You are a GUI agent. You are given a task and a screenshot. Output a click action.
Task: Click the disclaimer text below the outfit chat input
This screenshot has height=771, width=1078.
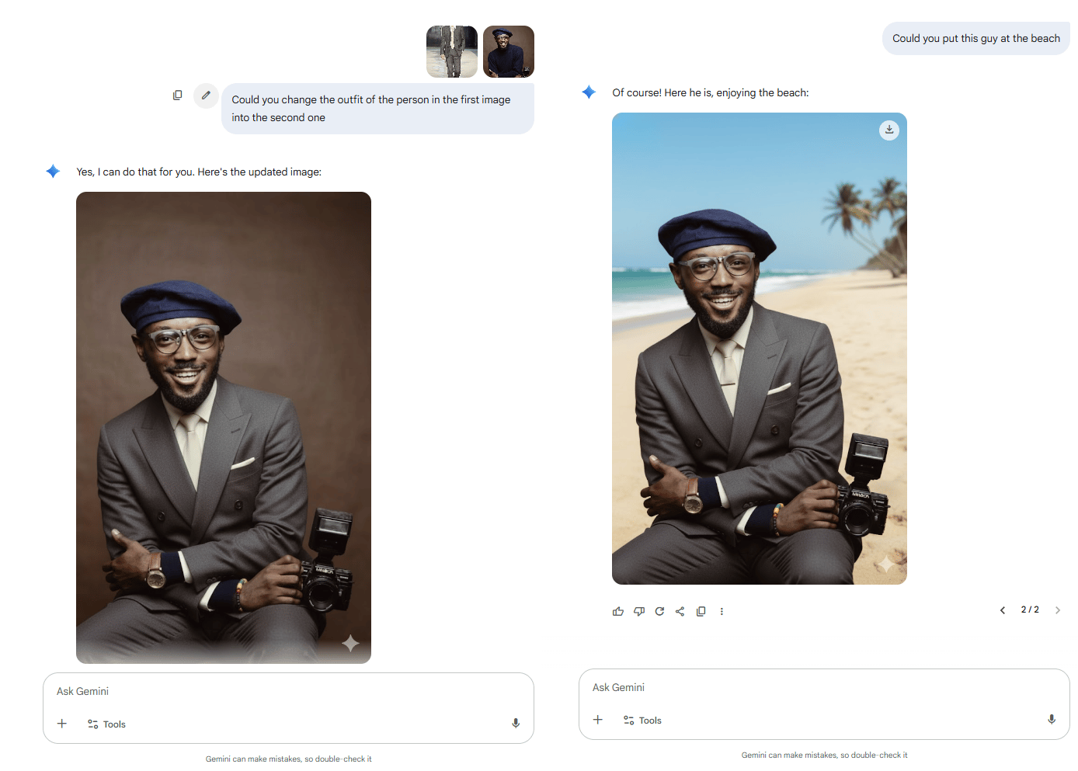pos(289,759)
